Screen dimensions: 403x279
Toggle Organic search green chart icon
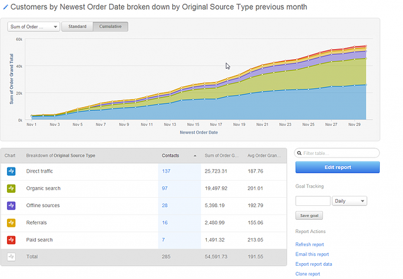pyautogui.click(x=11, y=188)
